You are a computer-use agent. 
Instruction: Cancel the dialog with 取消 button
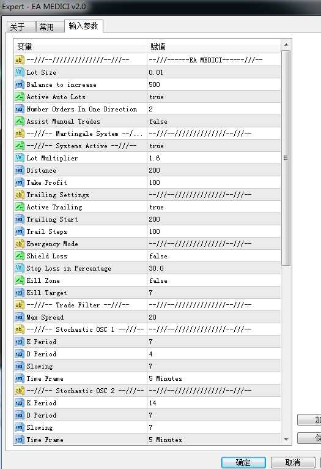click(293, 462)
